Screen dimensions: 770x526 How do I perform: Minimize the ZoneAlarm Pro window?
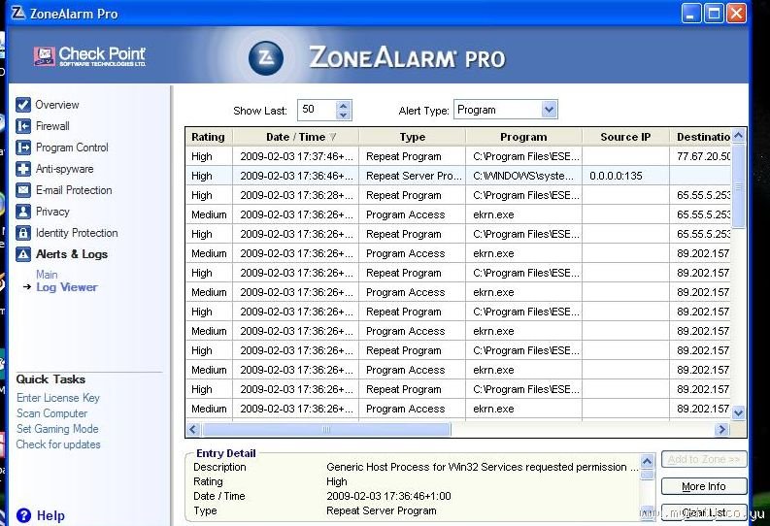point(691,14)
